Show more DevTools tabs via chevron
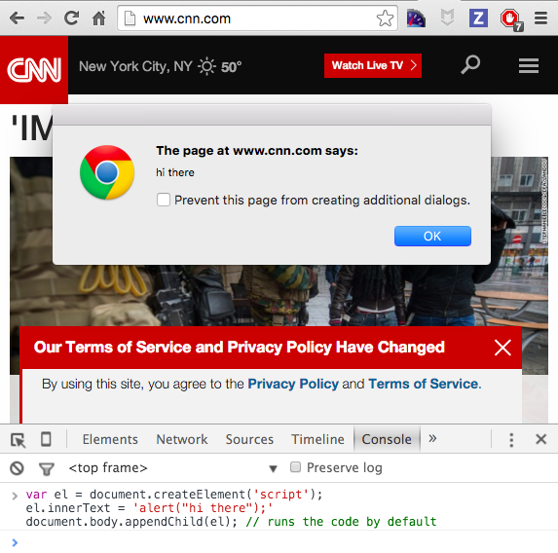The image size is (558, 553). click(x=432, y=438)
